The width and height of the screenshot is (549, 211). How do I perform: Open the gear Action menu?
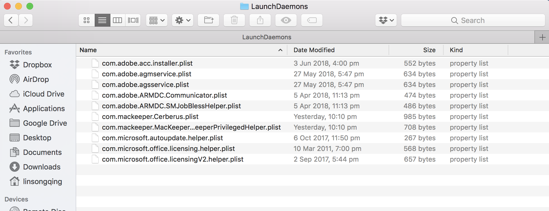(x=183, y=20)
